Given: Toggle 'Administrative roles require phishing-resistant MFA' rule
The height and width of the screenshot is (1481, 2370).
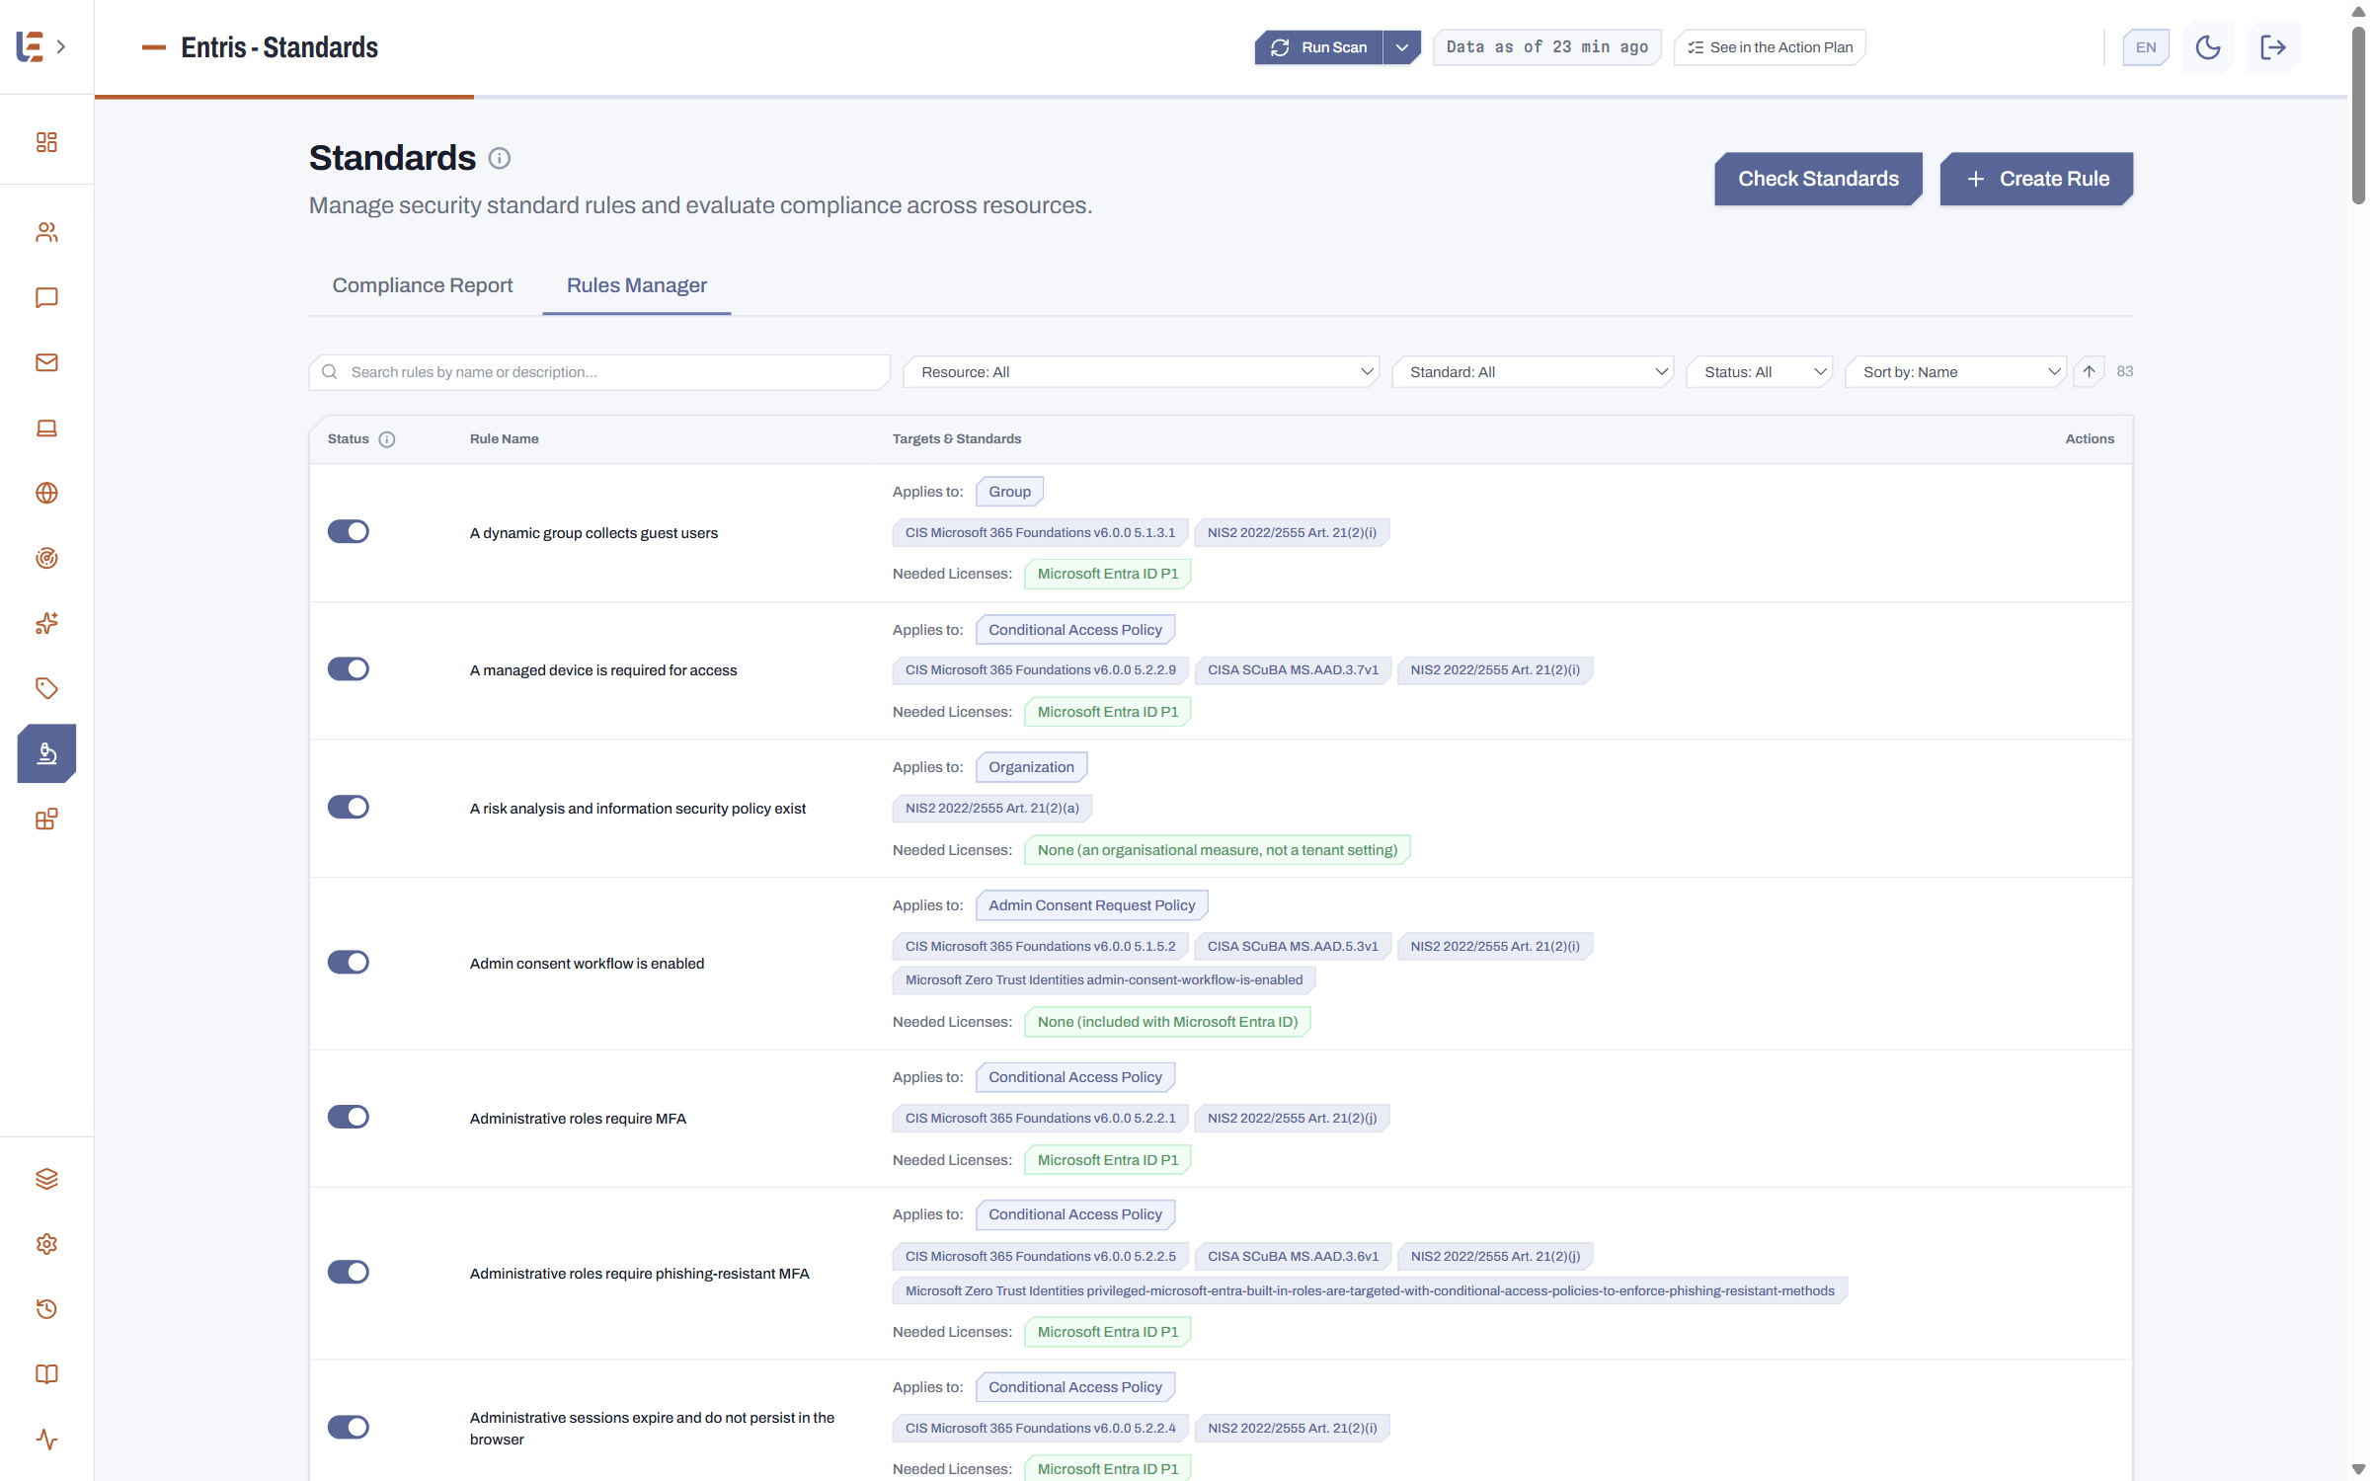Looking at the screenshot, I should (x=349, y=1273).
